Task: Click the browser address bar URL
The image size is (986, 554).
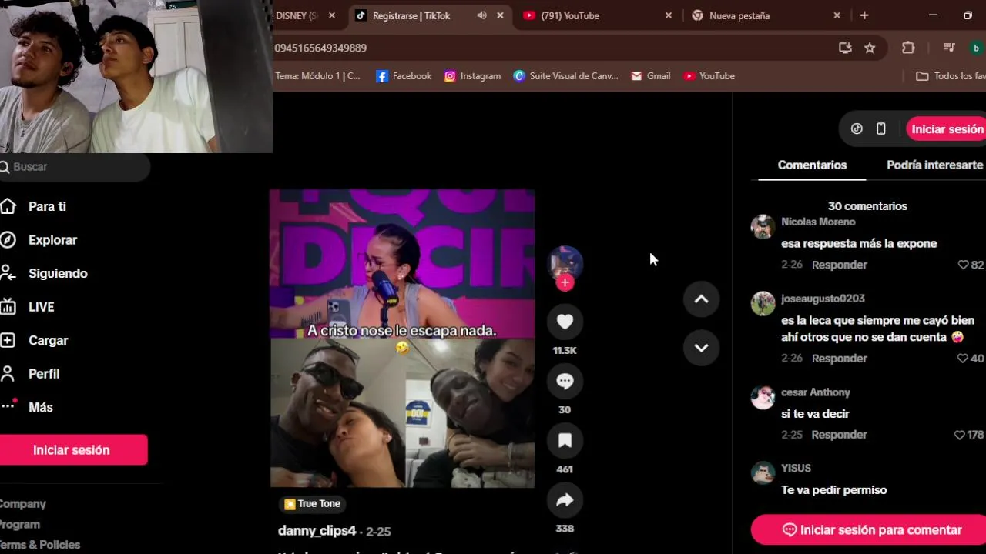Action: pos(320,48)
